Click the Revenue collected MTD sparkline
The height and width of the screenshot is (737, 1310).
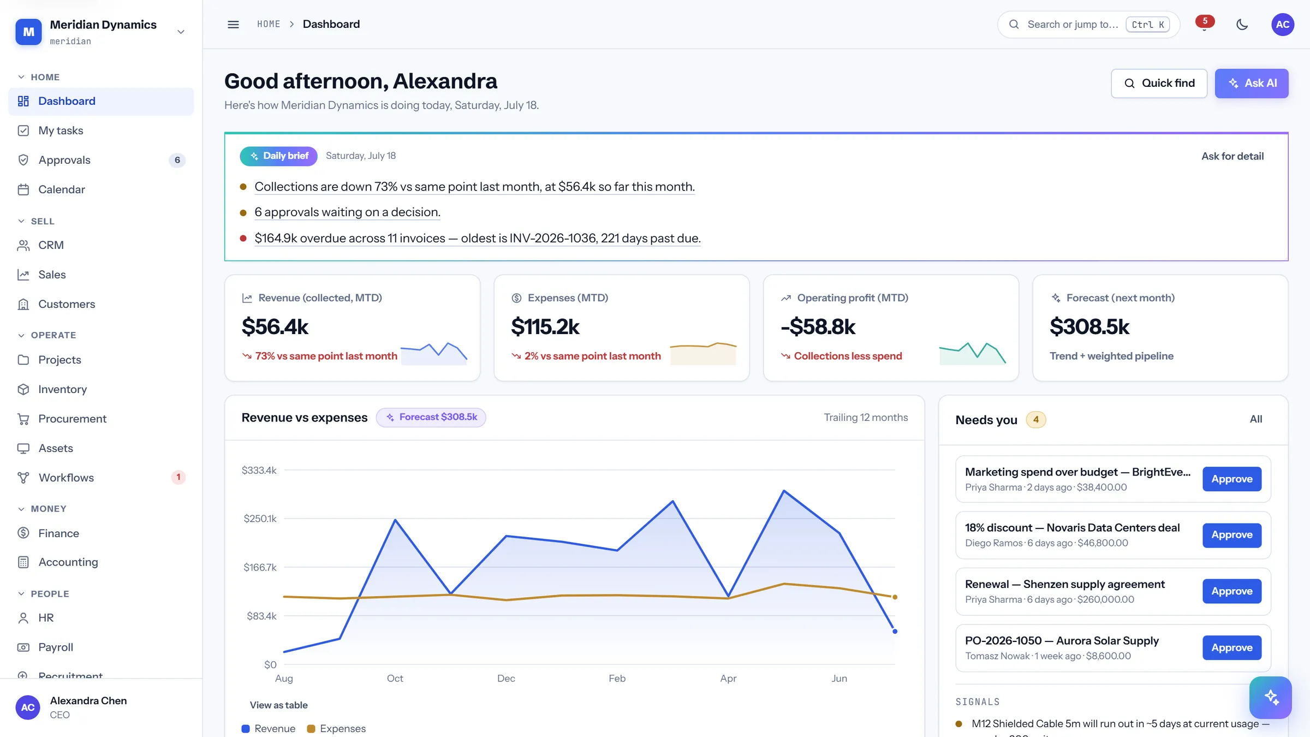coord(434,354)
